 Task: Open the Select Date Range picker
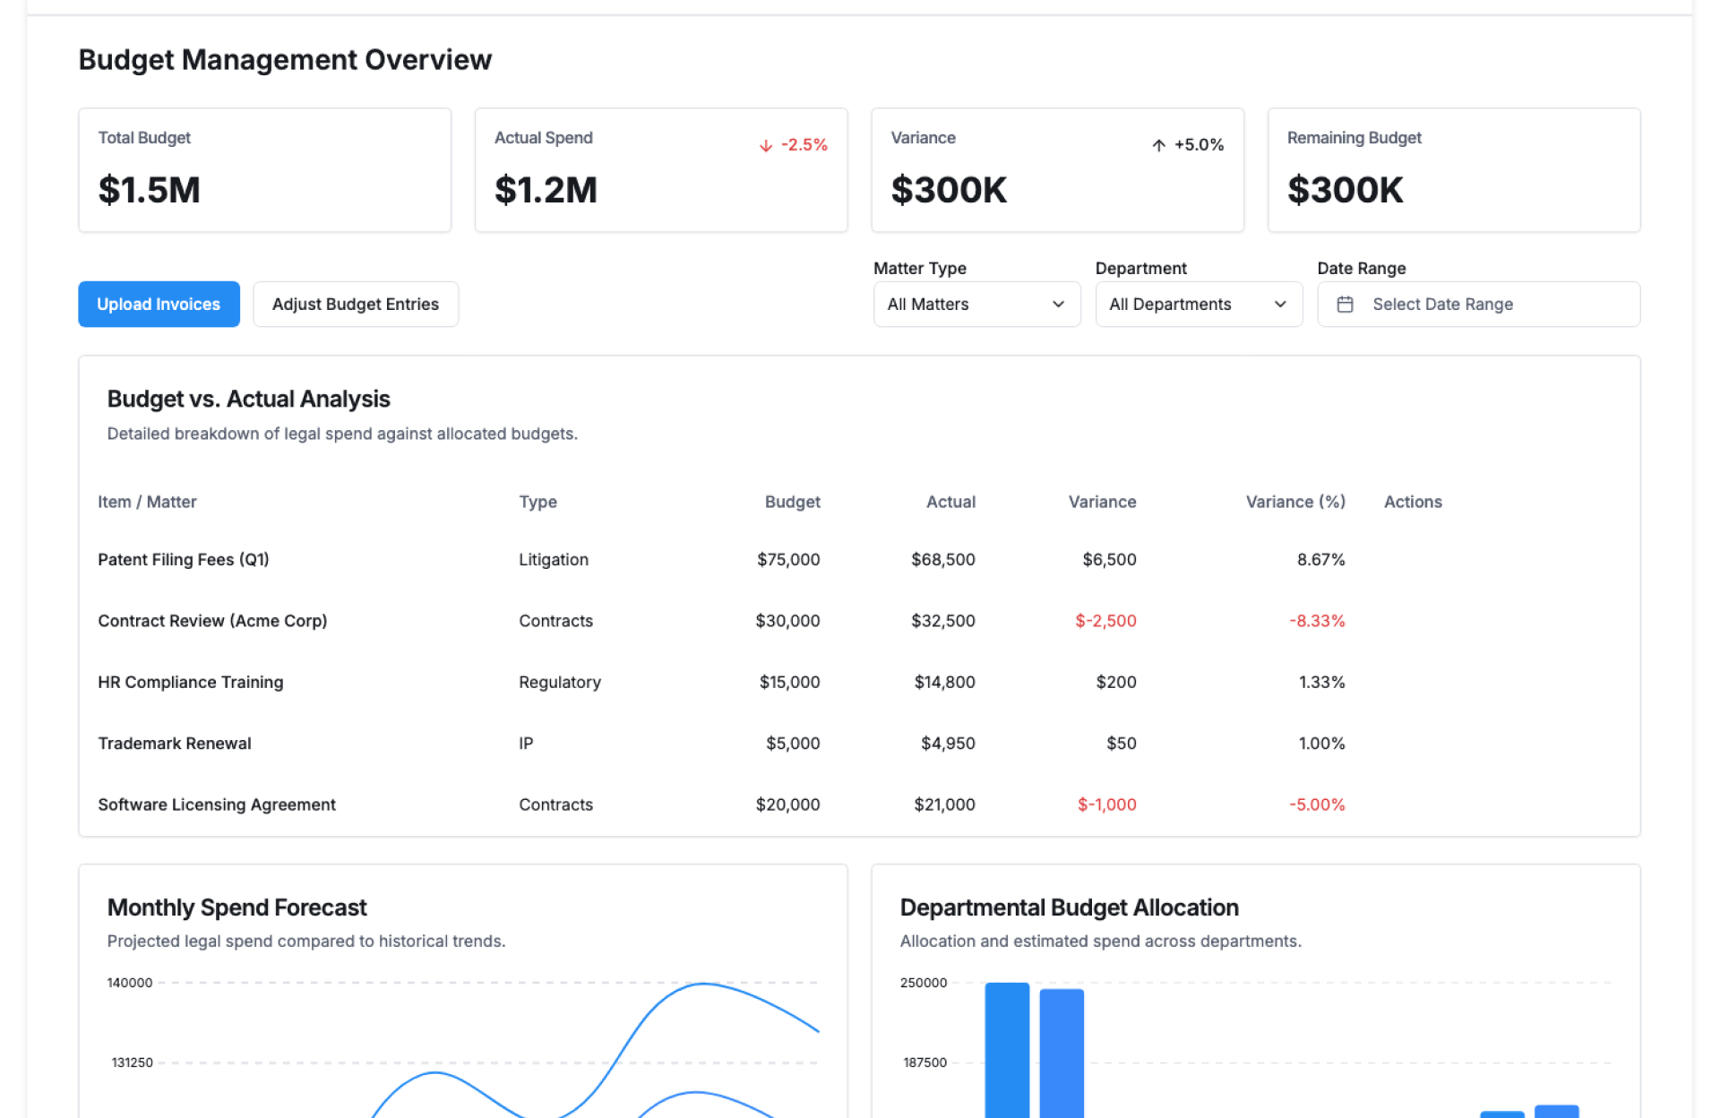point(1478,305)
